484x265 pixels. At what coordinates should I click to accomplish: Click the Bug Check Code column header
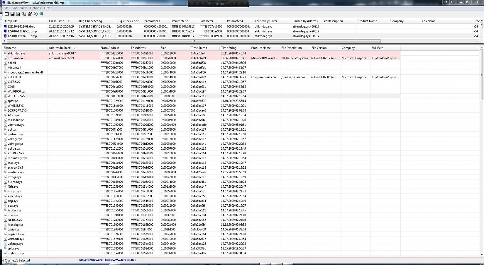point(128,21)
